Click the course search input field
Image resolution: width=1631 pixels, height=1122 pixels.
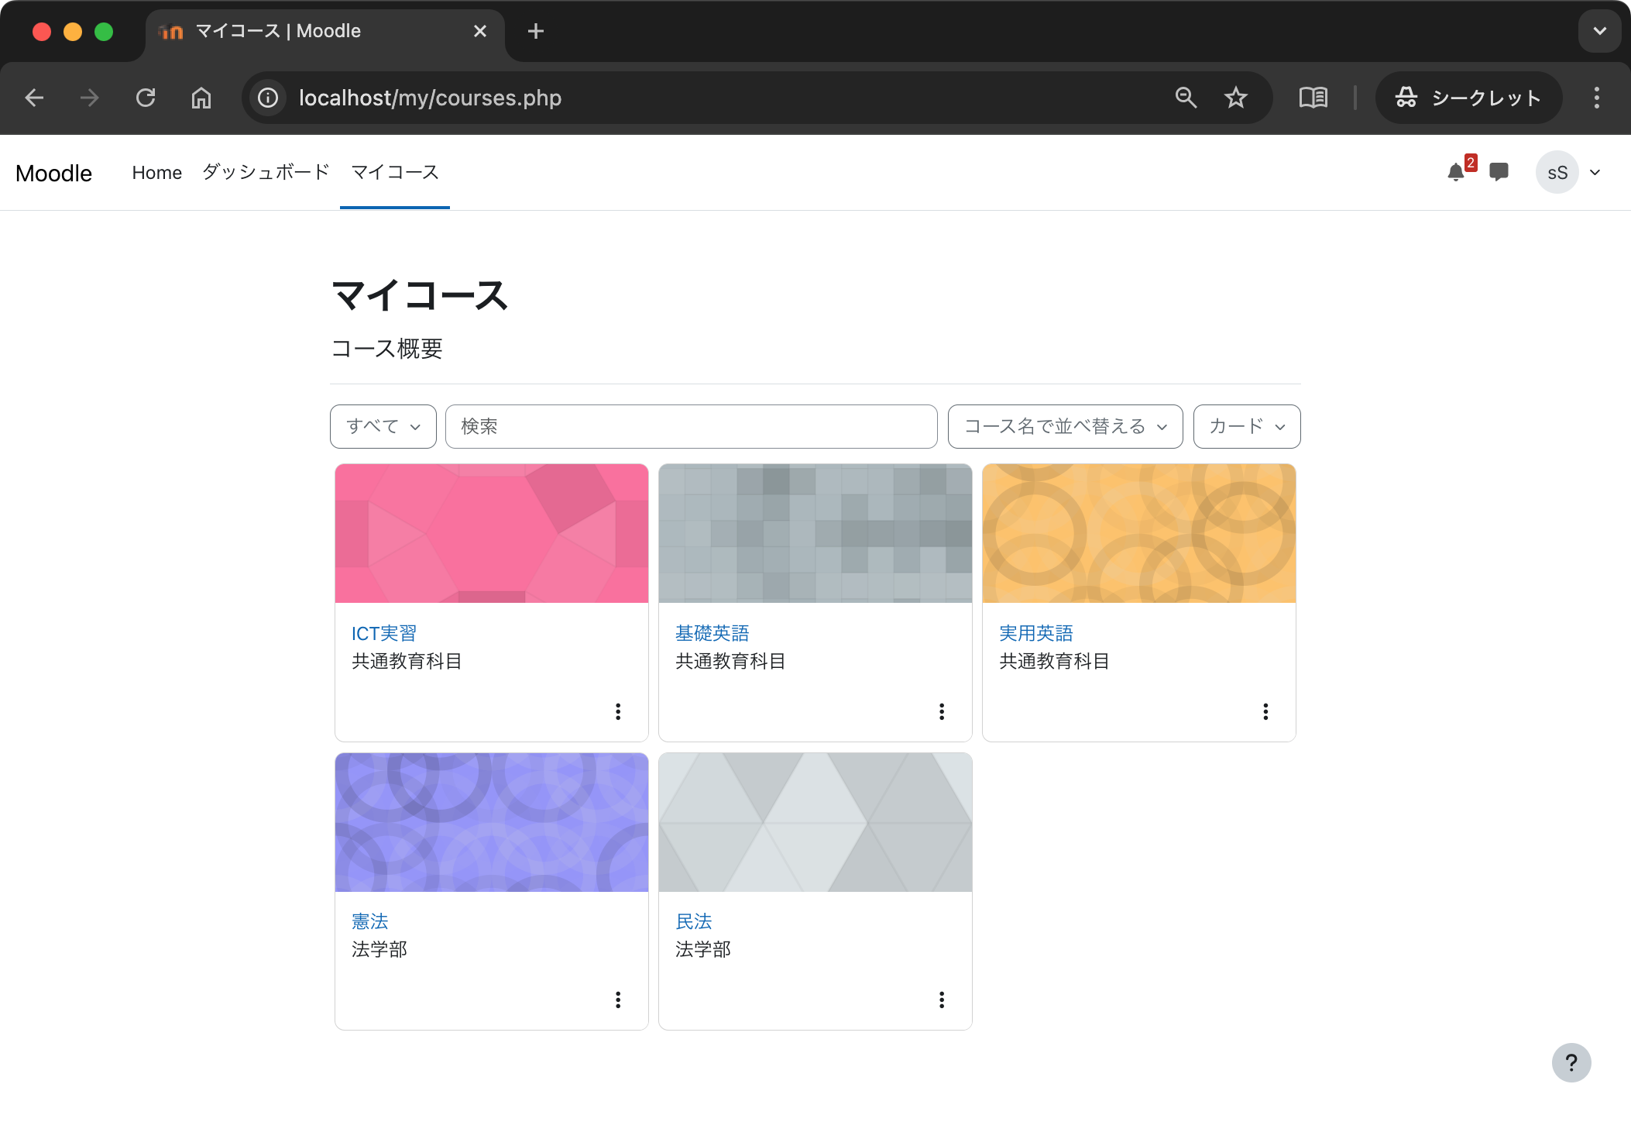(692, 426)
